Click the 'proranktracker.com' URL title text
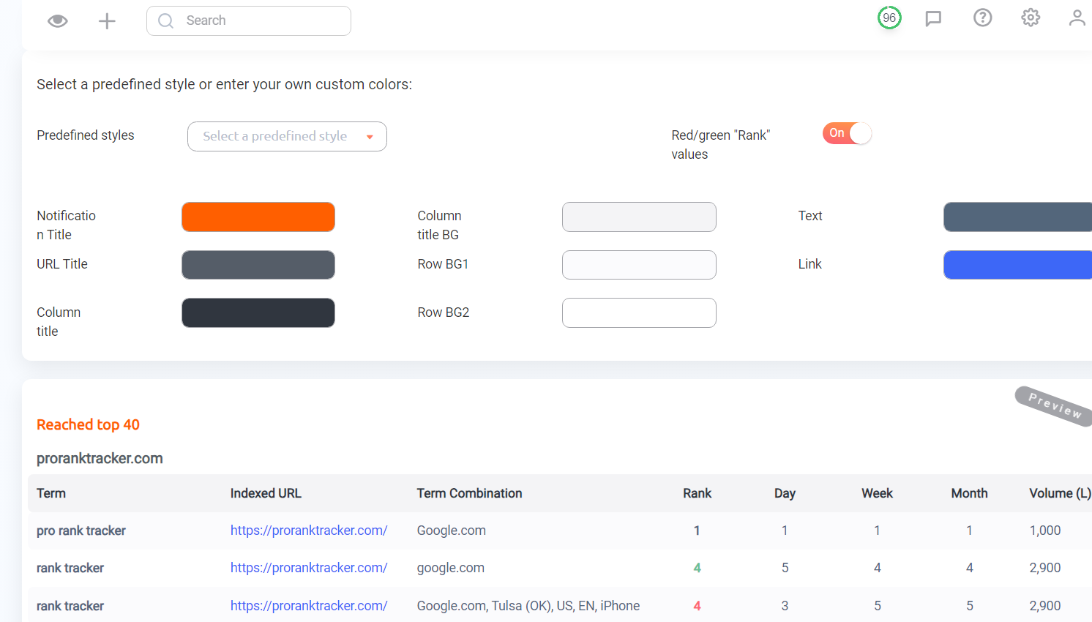 tap(100, 458)
